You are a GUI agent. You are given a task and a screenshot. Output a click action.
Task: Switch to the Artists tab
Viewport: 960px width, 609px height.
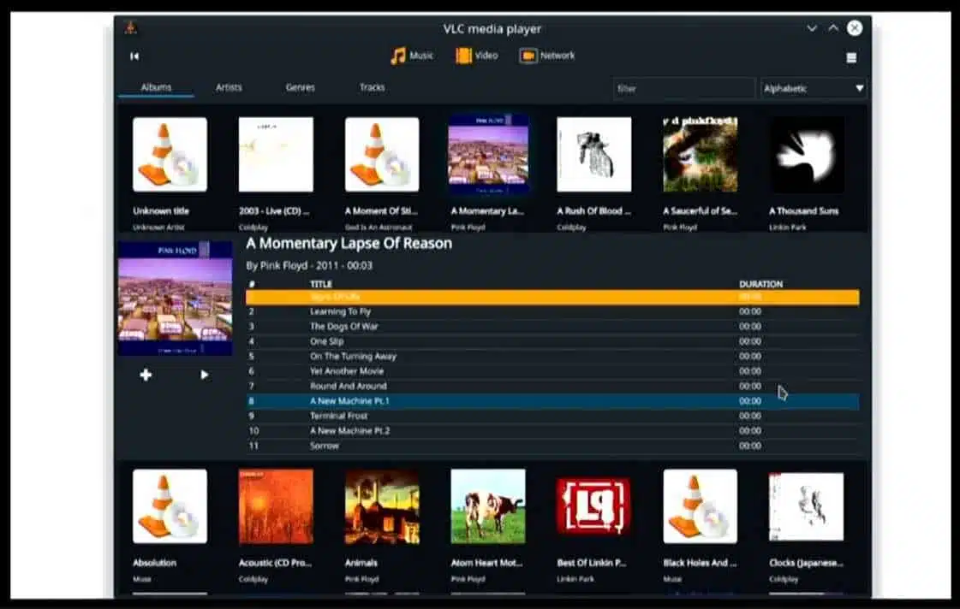(x=229, y=87)
